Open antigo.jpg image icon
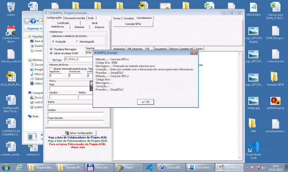Viewport: 288px width, 172px height. (x=253, y=103)
